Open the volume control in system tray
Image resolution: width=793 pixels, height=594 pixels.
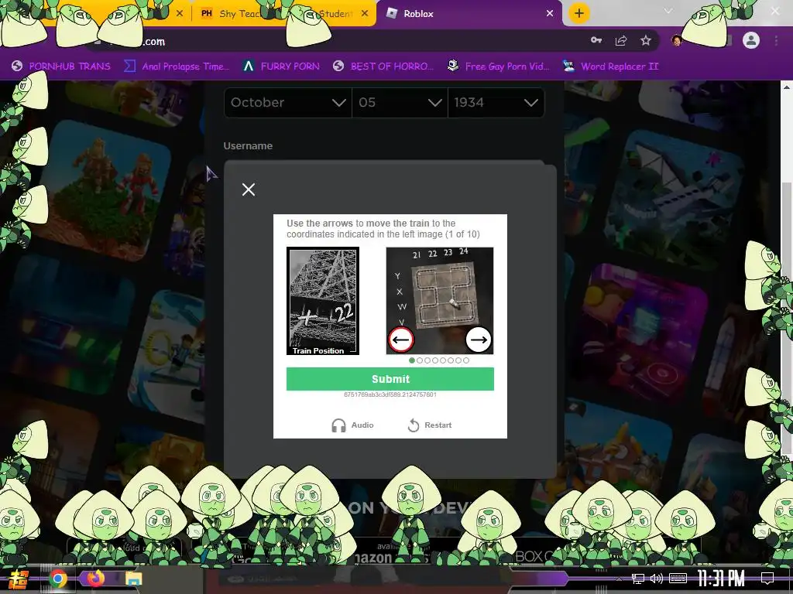(656, 579)
